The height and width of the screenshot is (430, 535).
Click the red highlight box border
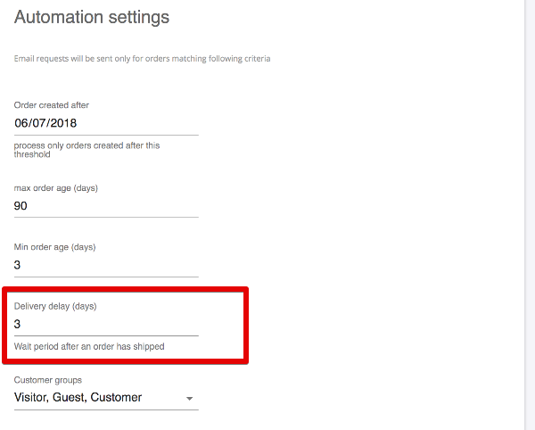pyautogui.click(x=246, y=325)
